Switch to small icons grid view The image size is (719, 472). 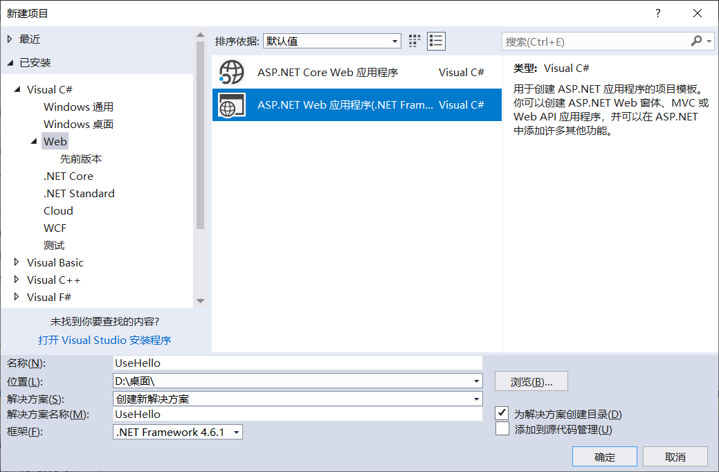pyautogui.click(x=414, y=41)
